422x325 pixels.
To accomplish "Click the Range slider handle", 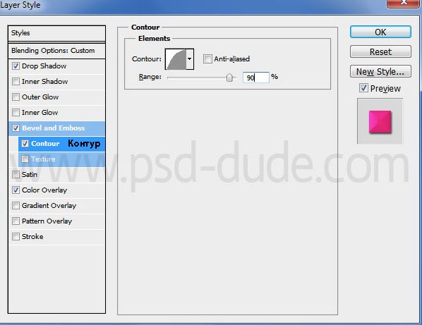I will point(229,78).
